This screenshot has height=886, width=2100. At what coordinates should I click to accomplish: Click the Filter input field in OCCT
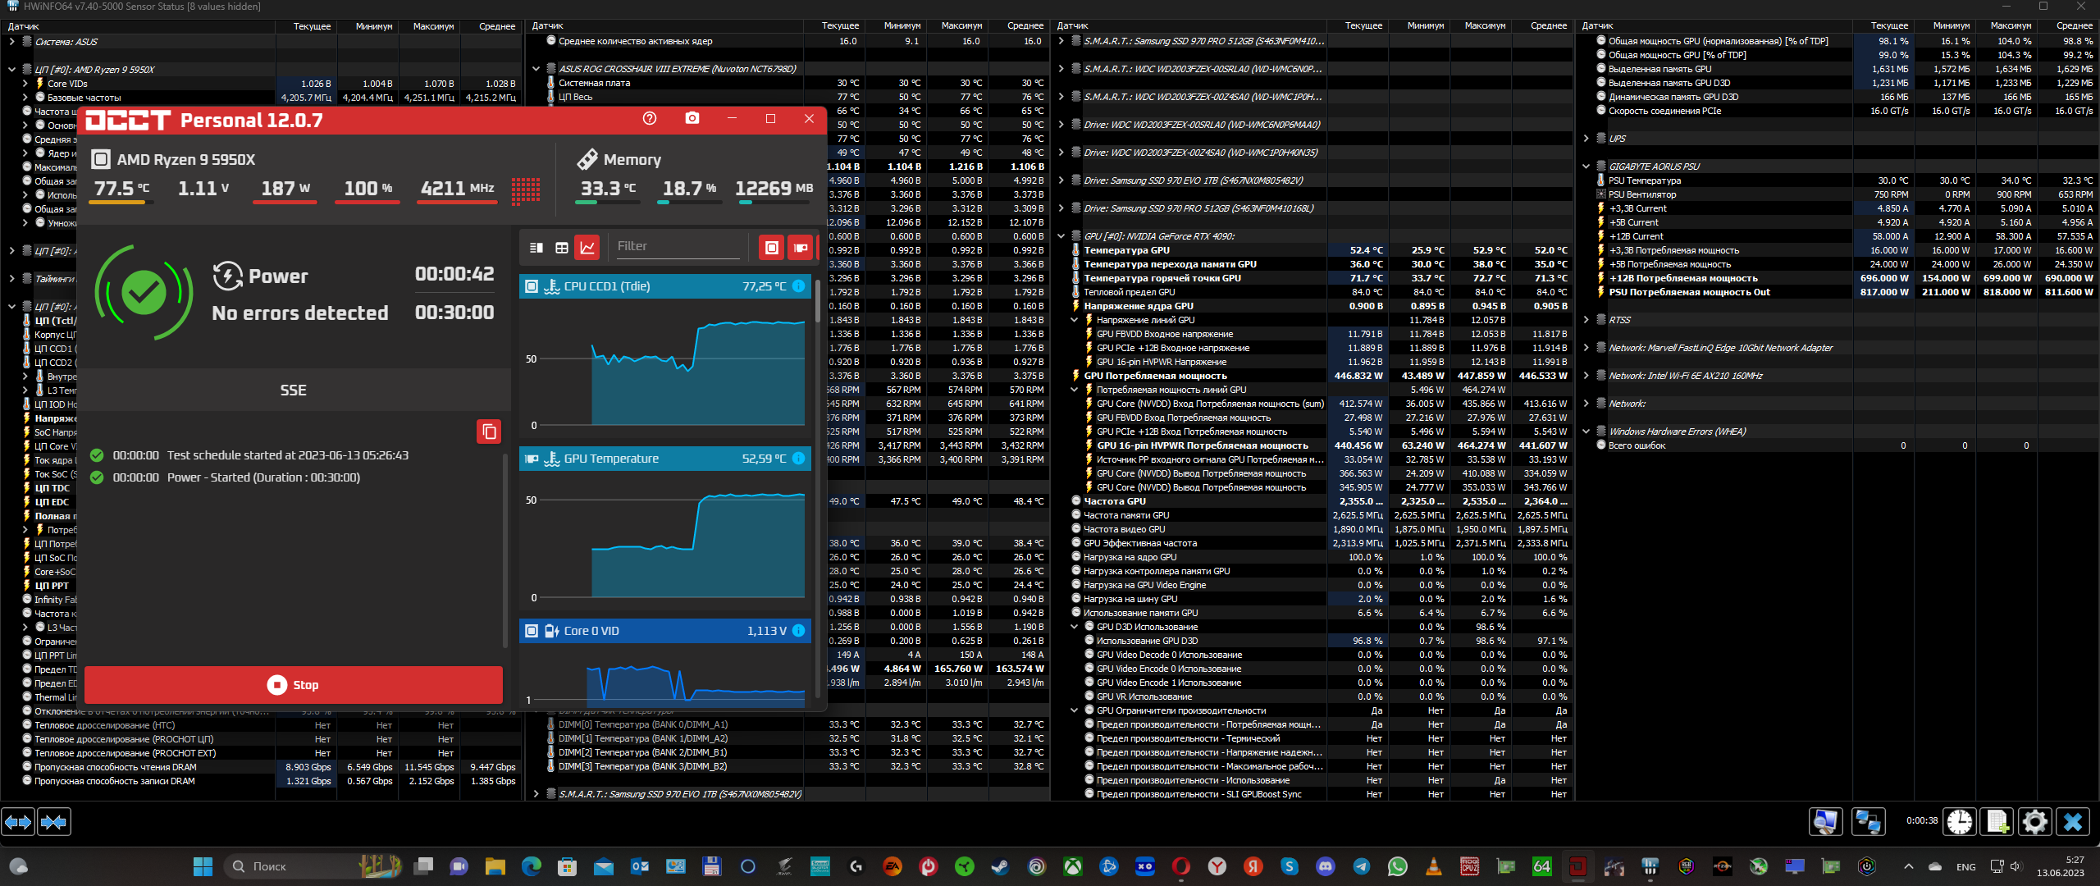pyautogui.click(x=677, y=246)
